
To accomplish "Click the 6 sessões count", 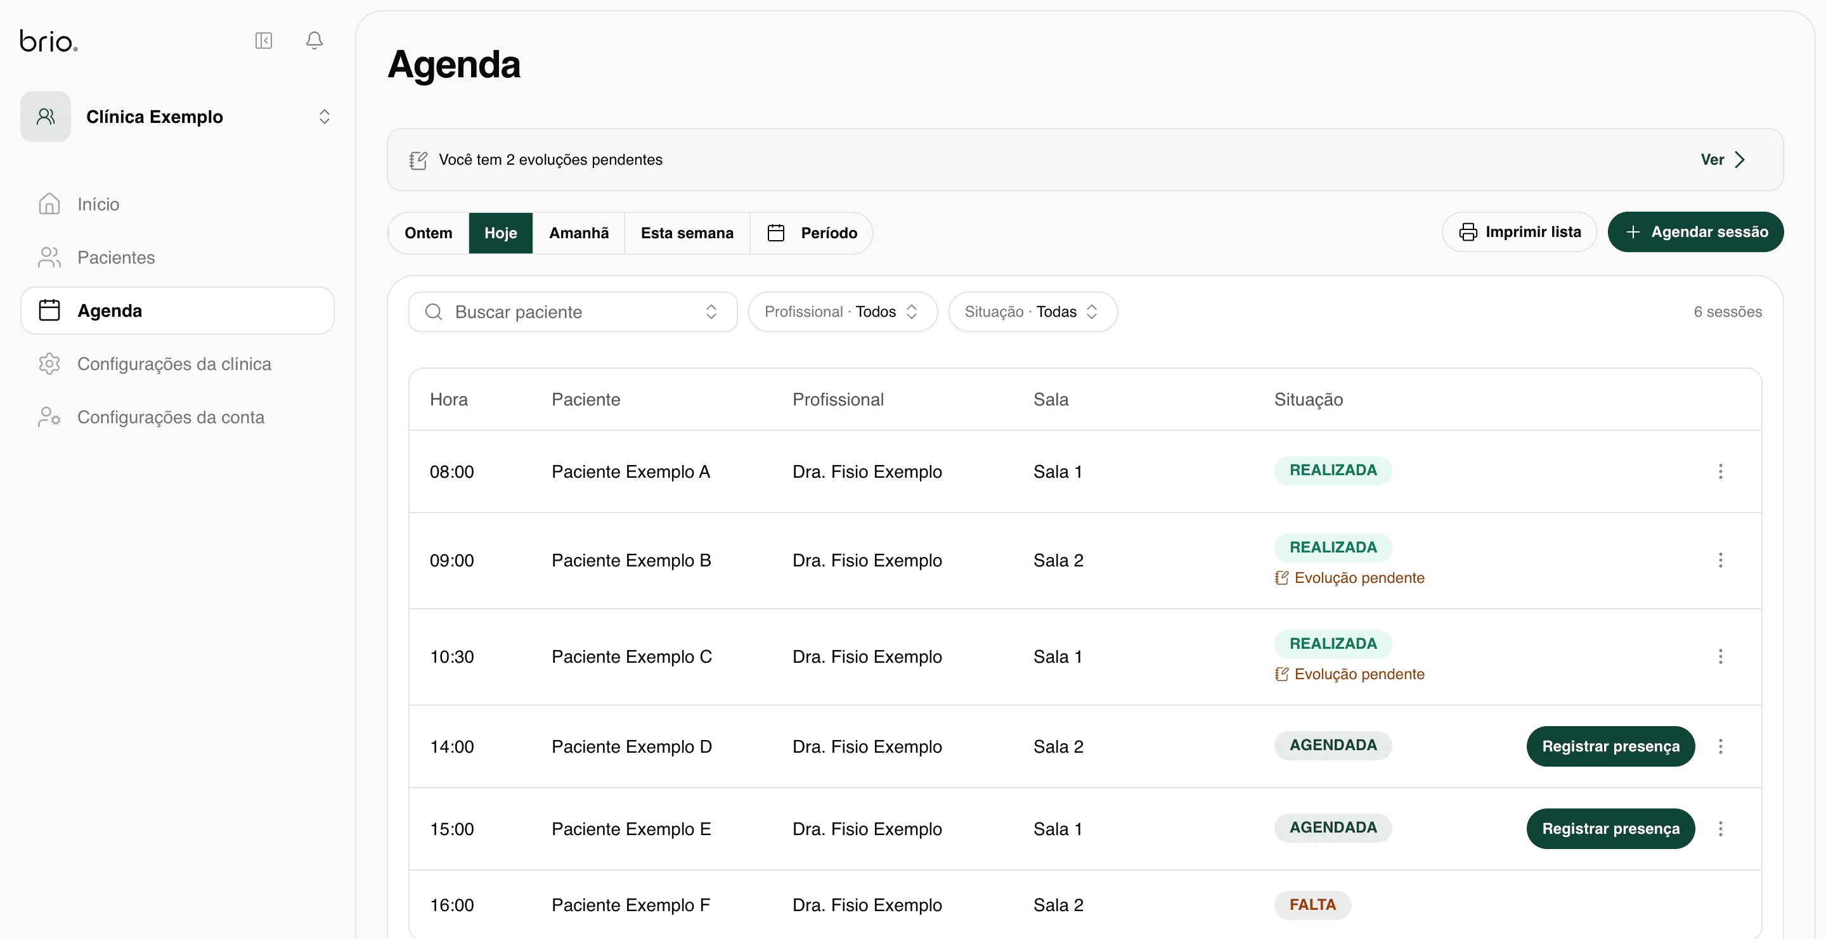I will pyautogui.click(x=1728, y=312).
